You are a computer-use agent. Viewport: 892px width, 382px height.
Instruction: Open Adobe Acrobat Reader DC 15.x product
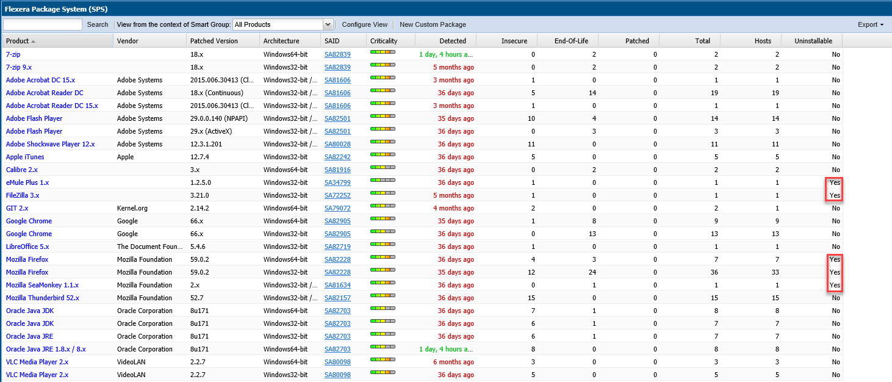point(52,106)
